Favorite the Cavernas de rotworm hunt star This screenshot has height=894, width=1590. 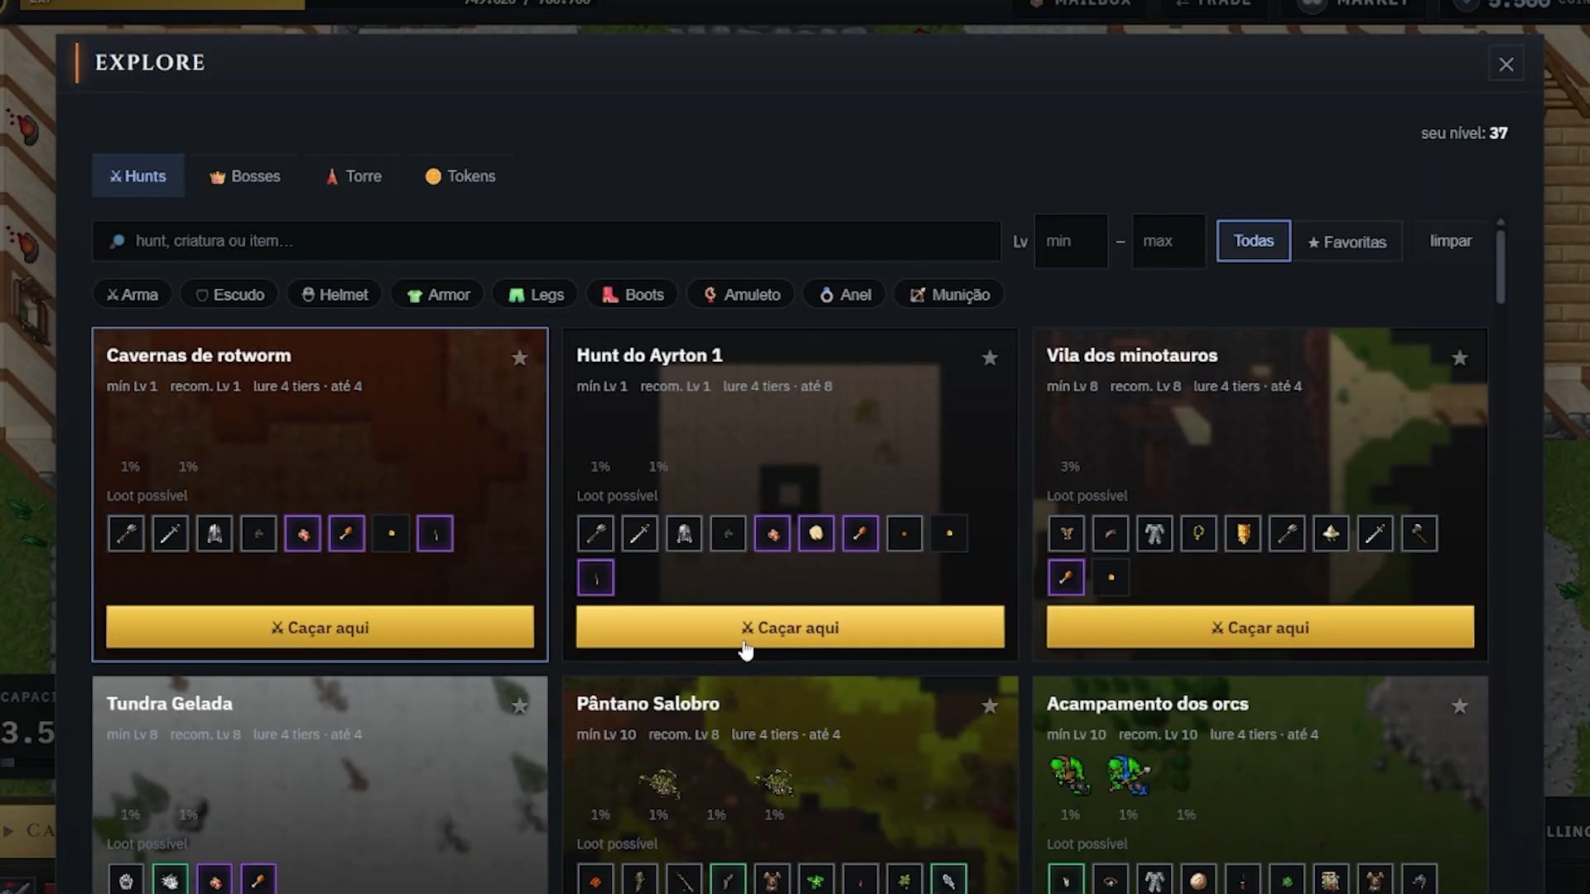(x=519, y=358)
